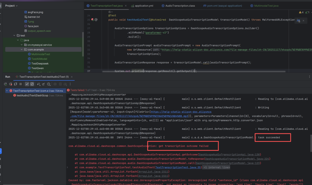The image size is (312, 185).
Task: Click the Rerun test icon in Run toolbar
Action: (5, 84)
